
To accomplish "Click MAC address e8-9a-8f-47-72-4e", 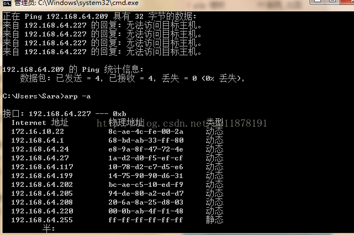I will 146,149.
